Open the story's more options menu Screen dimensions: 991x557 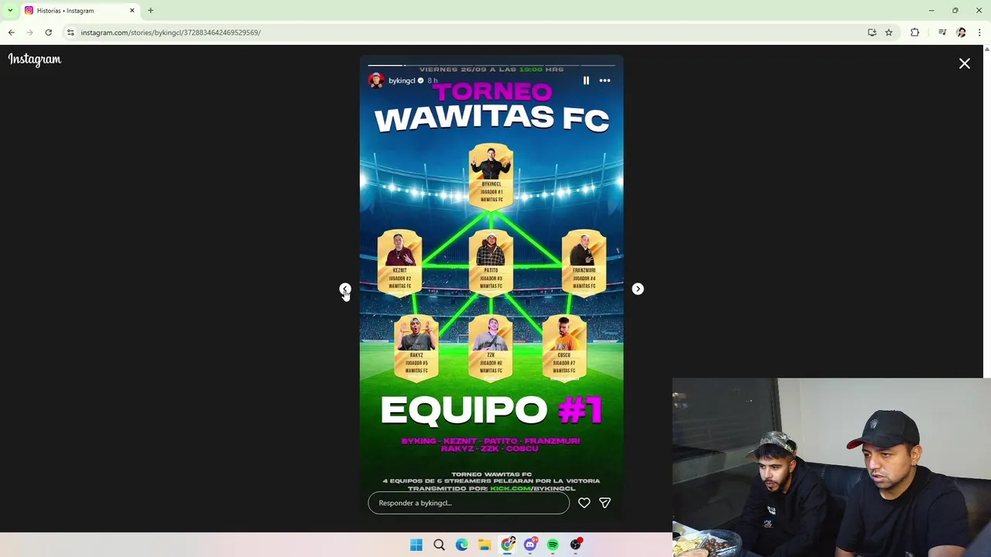605,80
